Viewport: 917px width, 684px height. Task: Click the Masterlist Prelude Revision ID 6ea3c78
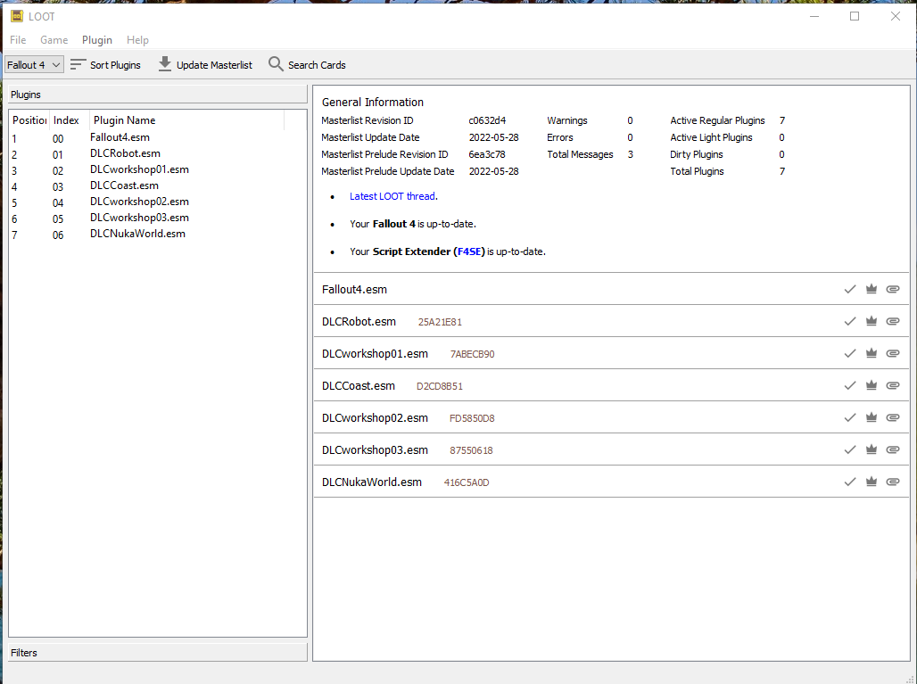click(x=486, y=154)
